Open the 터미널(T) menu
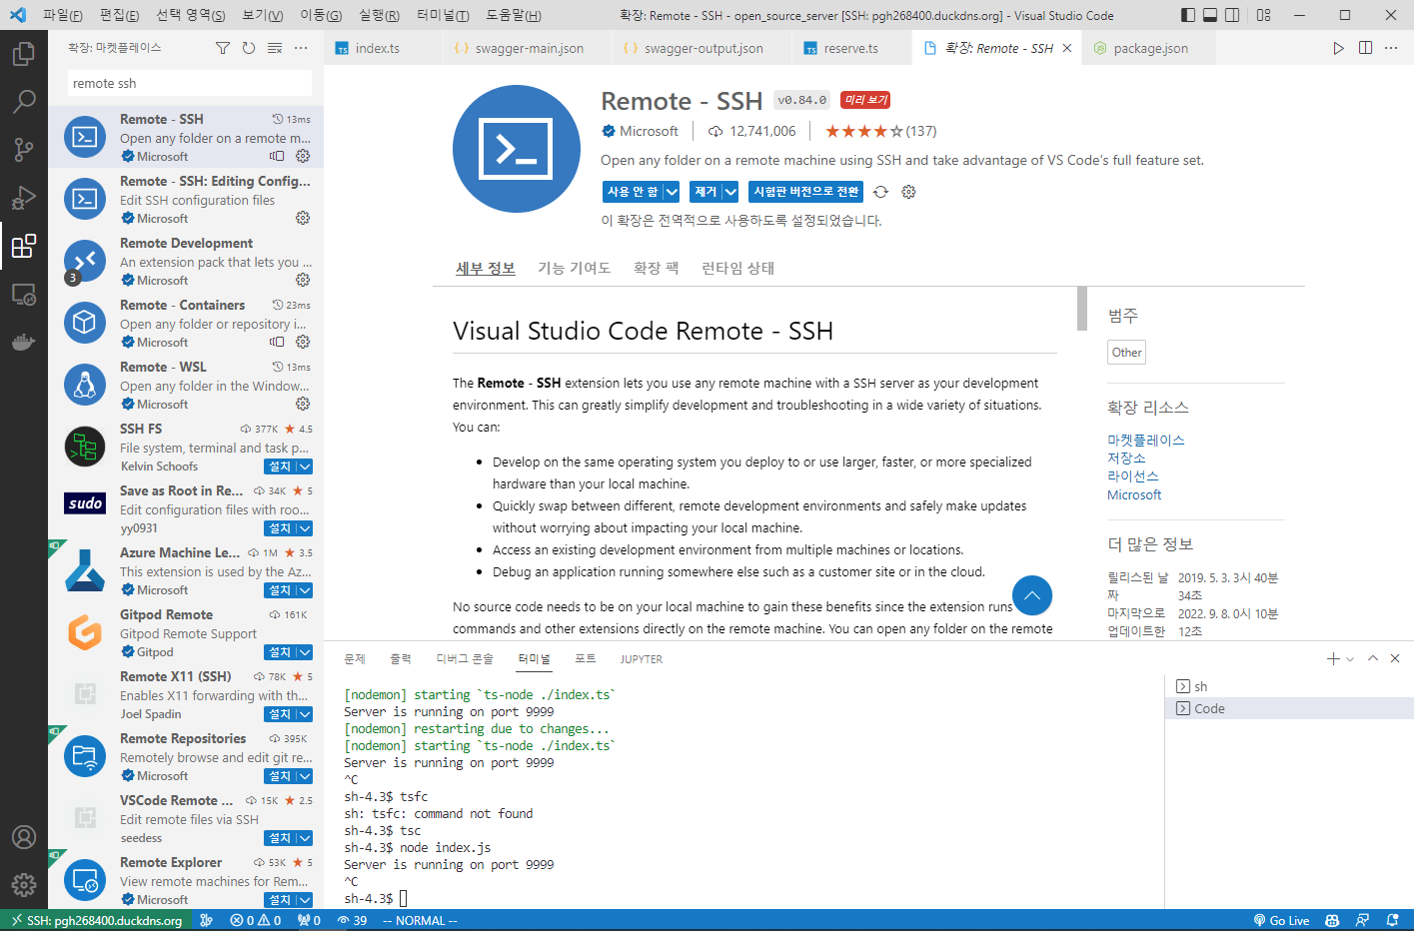 tap(443, 15)
